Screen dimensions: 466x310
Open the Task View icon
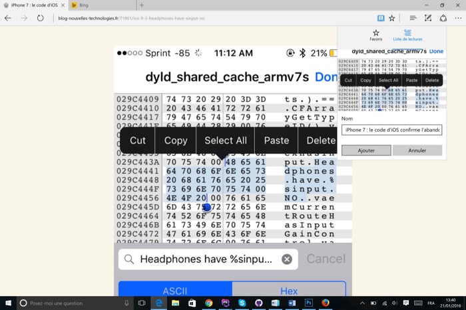pos(142,303)
